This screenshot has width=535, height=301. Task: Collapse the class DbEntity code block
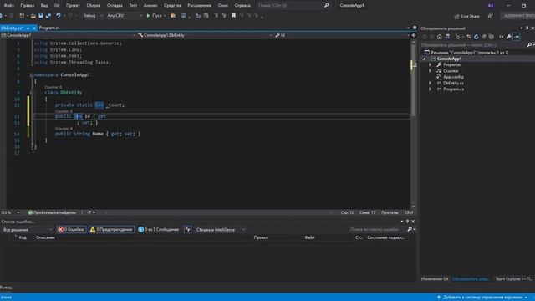[32, 93]
